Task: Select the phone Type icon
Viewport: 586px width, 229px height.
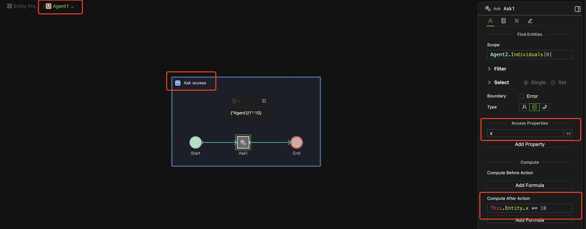Action: coord(544,107)
